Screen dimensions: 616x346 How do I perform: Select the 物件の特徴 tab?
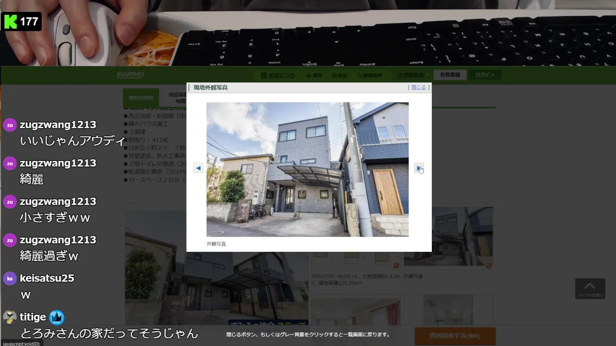click(x=141, y=98)
